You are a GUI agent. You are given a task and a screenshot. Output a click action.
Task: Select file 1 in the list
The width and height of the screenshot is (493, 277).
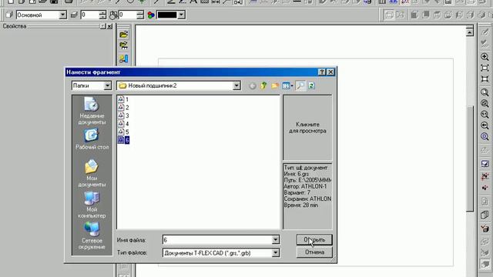tap(123, 99)
